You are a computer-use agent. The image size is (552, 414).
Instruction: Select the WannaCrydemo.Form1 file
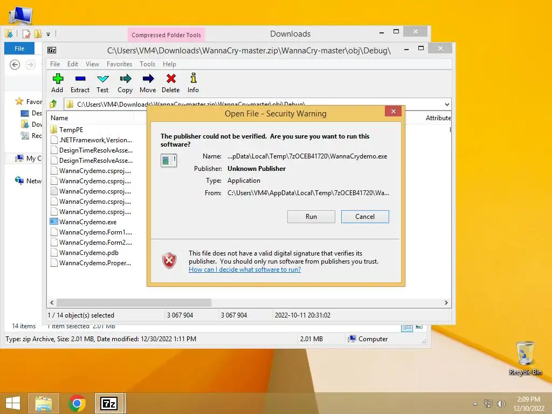tap(91, 232)
